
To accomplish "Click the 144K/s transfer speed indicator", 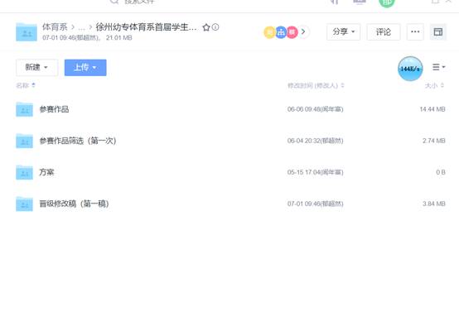I will coord(410,69).
